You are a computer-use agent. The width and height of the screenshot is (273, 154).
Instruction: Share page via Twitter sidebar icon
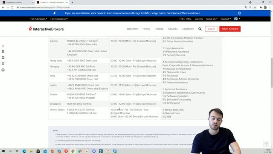(x=3, y=57)
